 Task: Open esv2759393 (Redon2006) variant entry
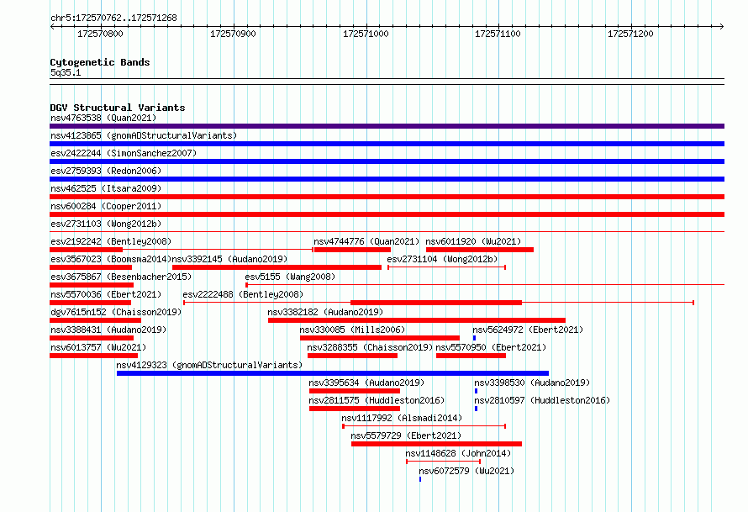[106, 171]
